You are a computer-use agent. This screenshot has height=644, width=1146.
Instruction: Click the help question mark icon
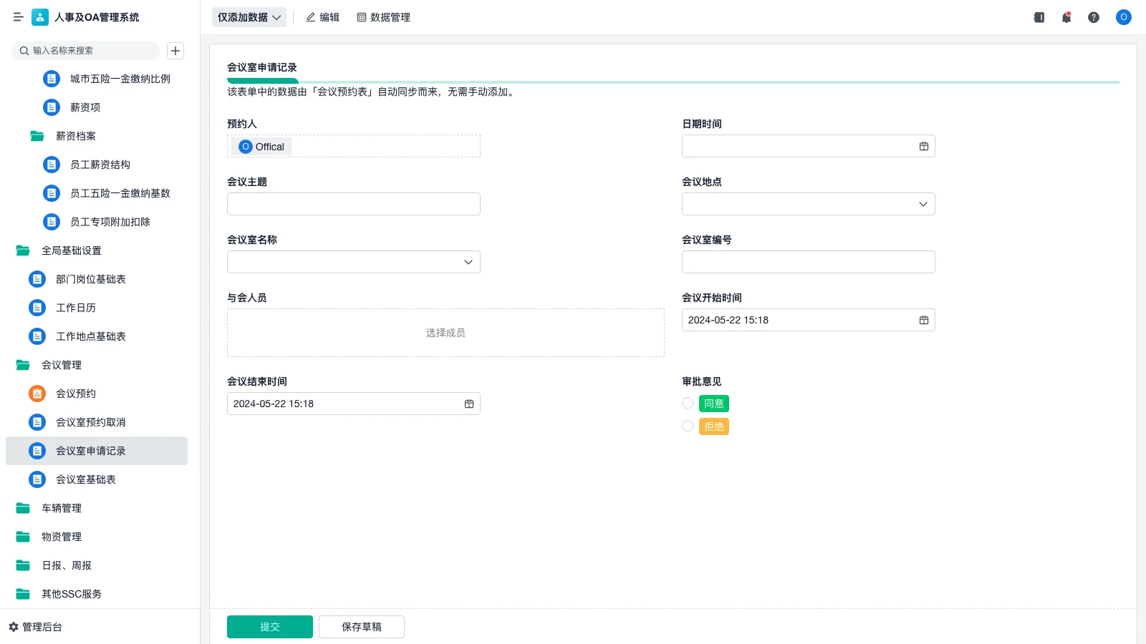click(1094, 17)
